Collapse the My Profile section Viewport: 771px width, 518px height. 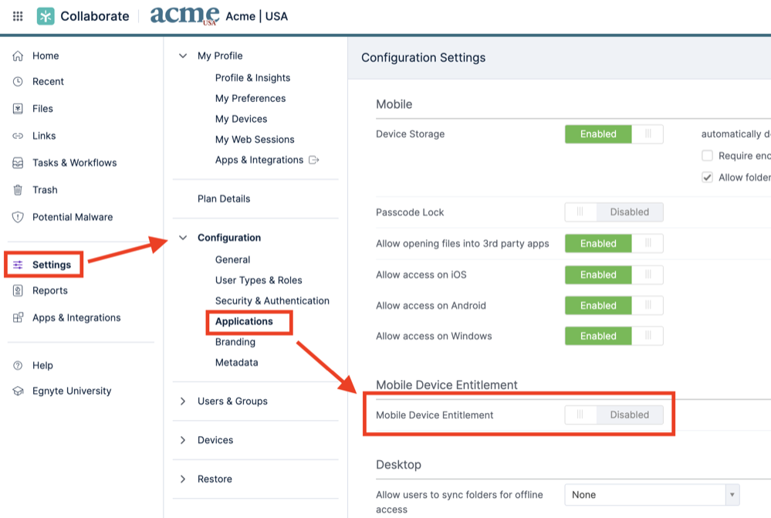(183, 56)
